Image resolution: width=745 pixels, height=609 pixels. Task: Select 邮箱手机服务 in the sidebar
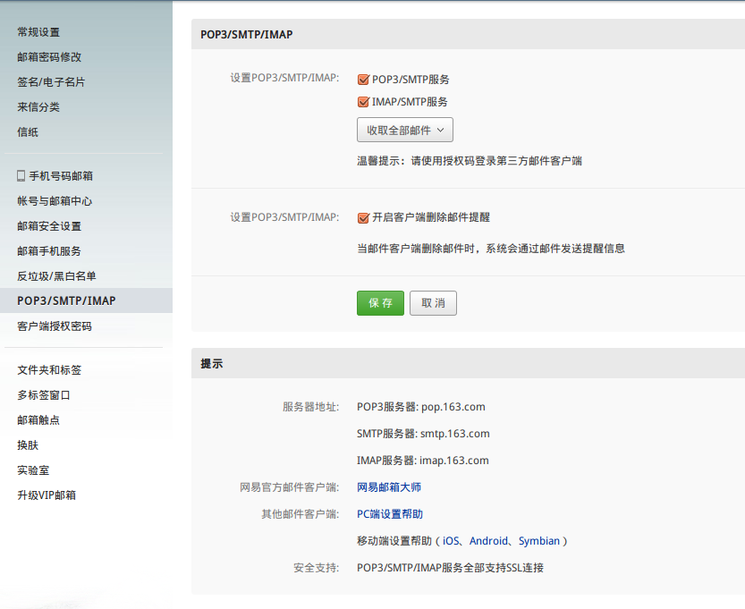tap(49, 251)
